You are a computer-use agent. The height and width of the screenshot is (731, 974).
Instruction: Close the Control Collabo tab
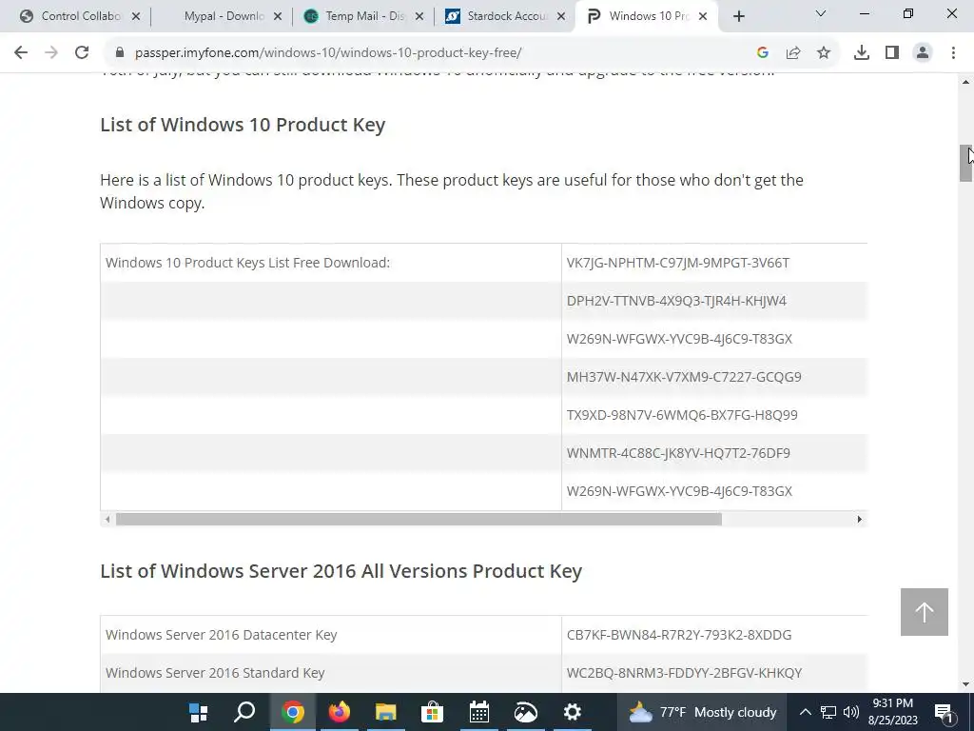[x=136, y=17]
